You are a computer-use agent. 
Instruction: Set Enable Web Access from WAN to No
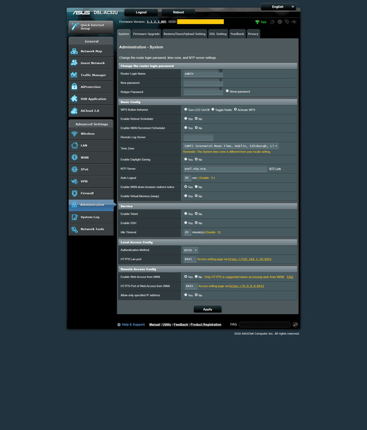pyautogui.click(x=196, y=276)
